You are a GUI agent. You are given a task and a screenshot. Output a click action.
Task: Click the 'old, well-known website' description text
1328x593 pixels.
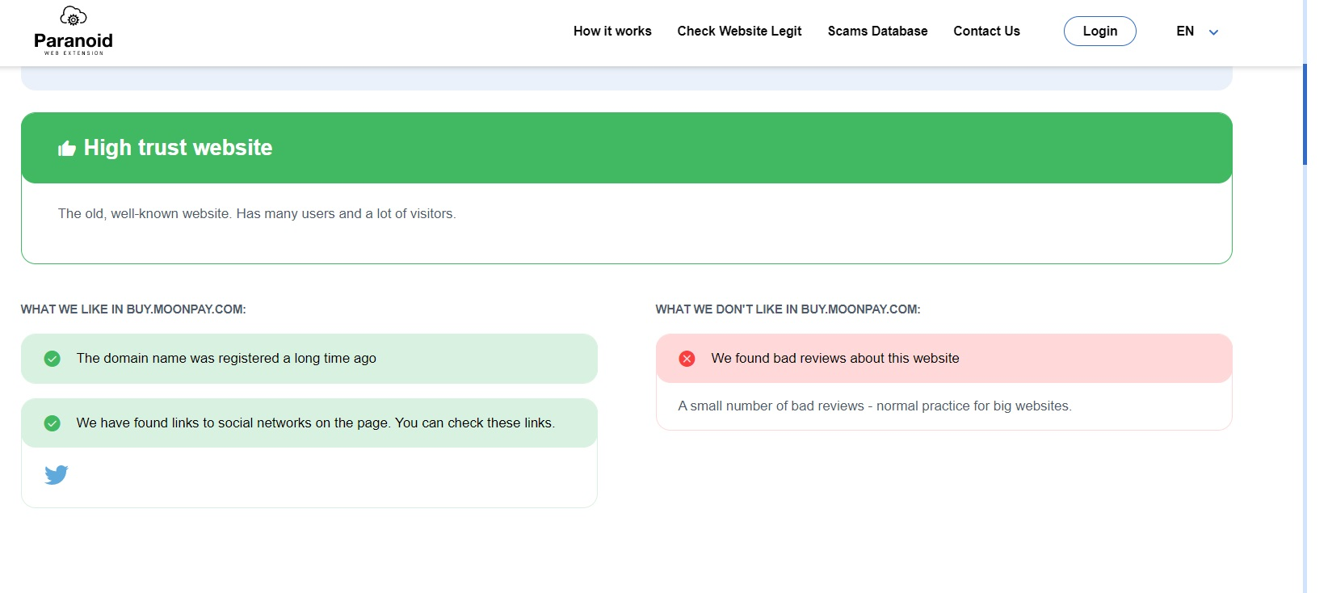click(x=257, y=214)
